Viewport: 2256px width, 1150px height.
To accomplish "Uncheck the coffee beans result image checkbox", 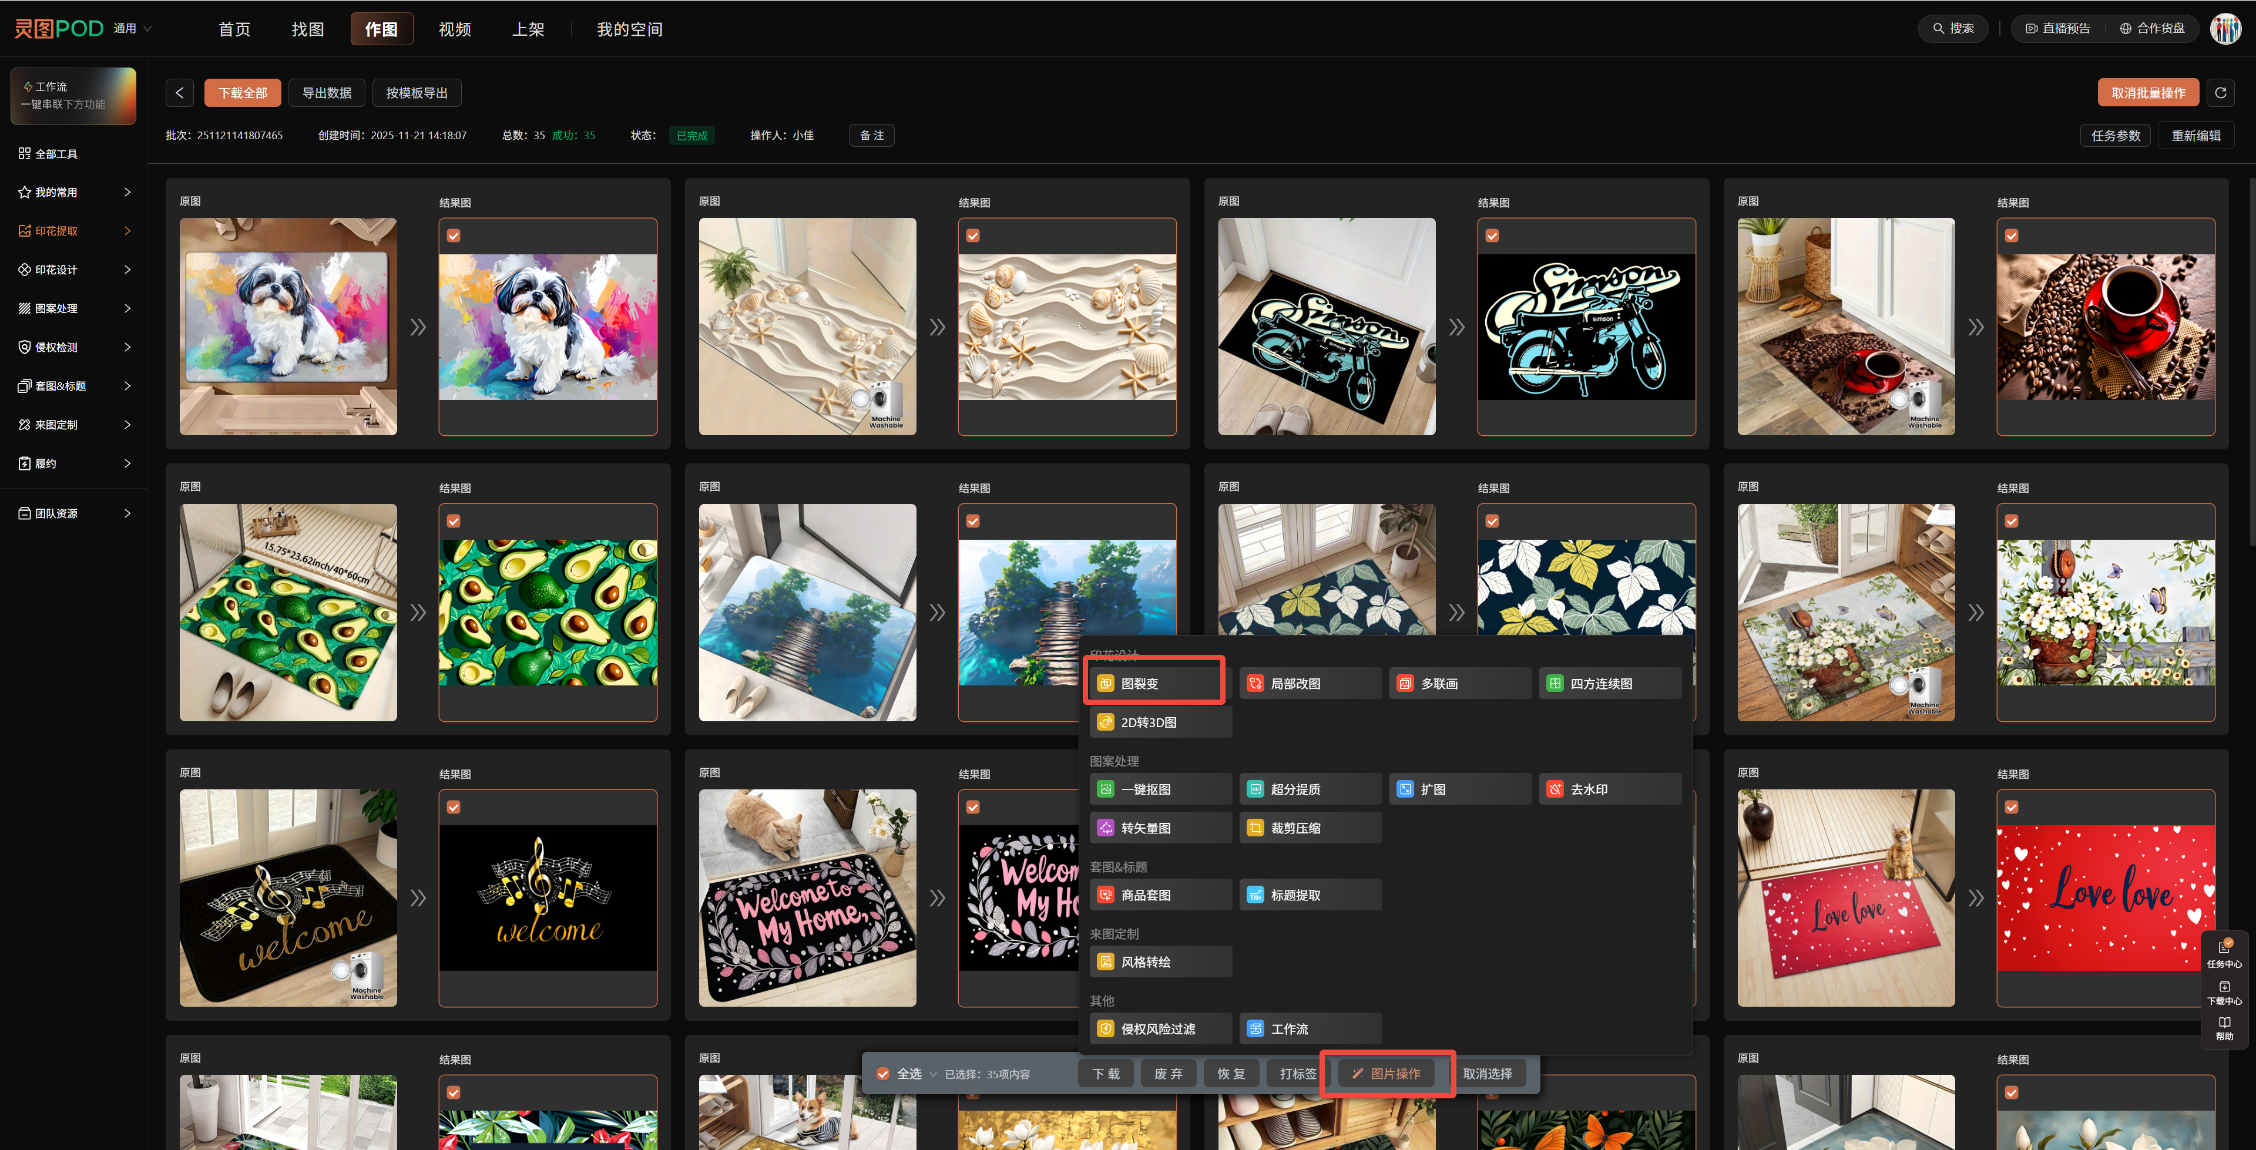I will [2012, 236].
